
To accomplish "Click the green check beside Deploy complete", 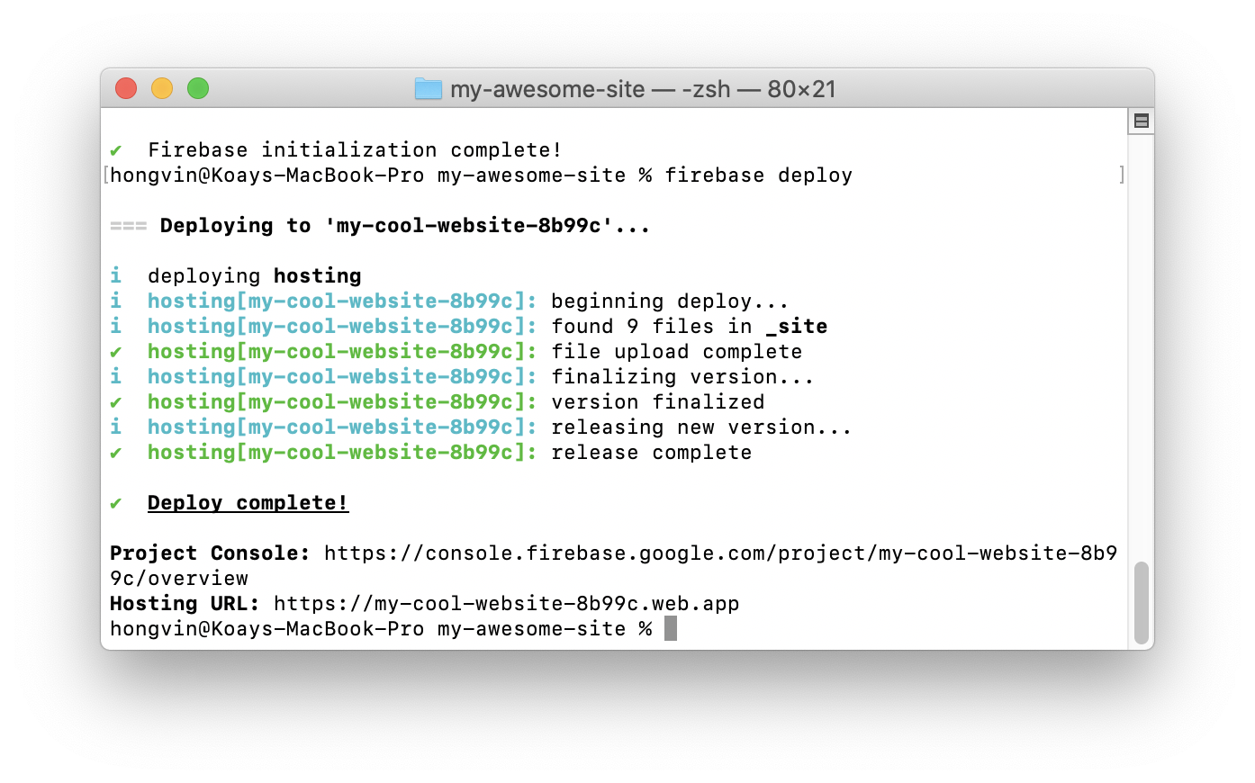I will tap(115, 503).
